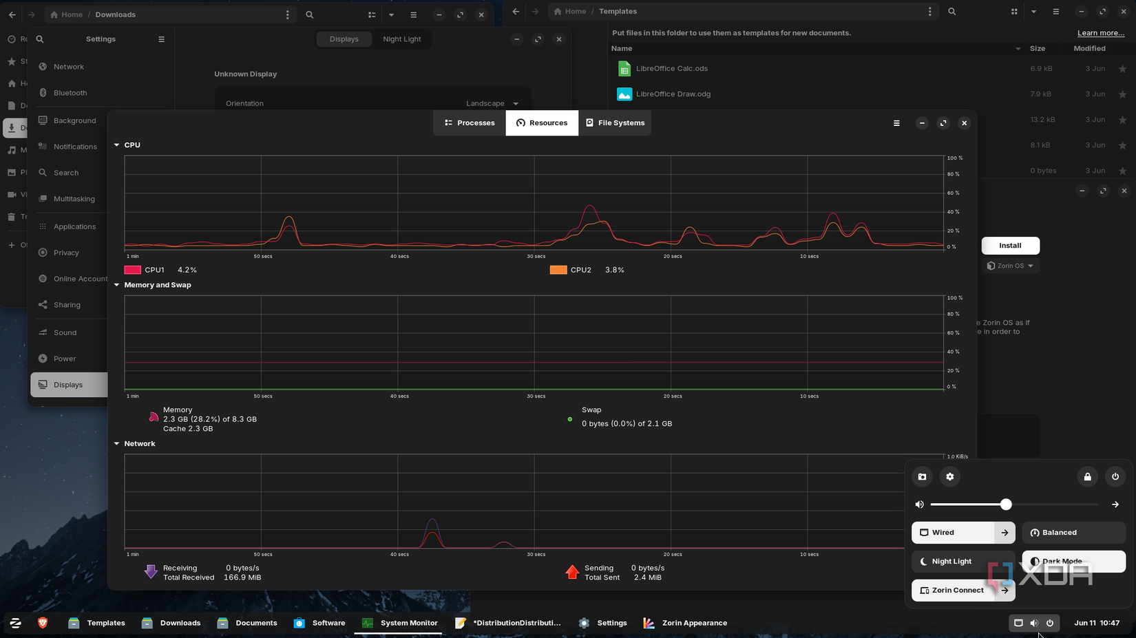
Task: Select the Displays tab in Settings
Action: [344, 39]
